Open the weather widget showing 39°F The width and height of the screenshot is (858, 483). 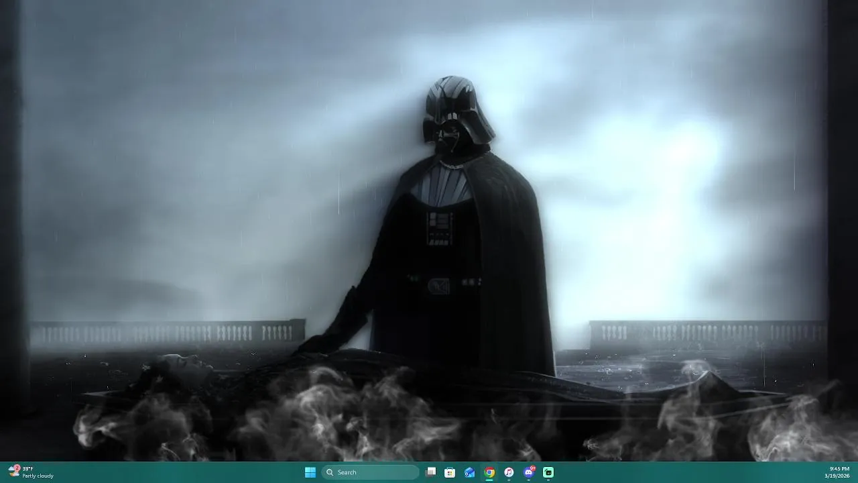tap(31, 472)
